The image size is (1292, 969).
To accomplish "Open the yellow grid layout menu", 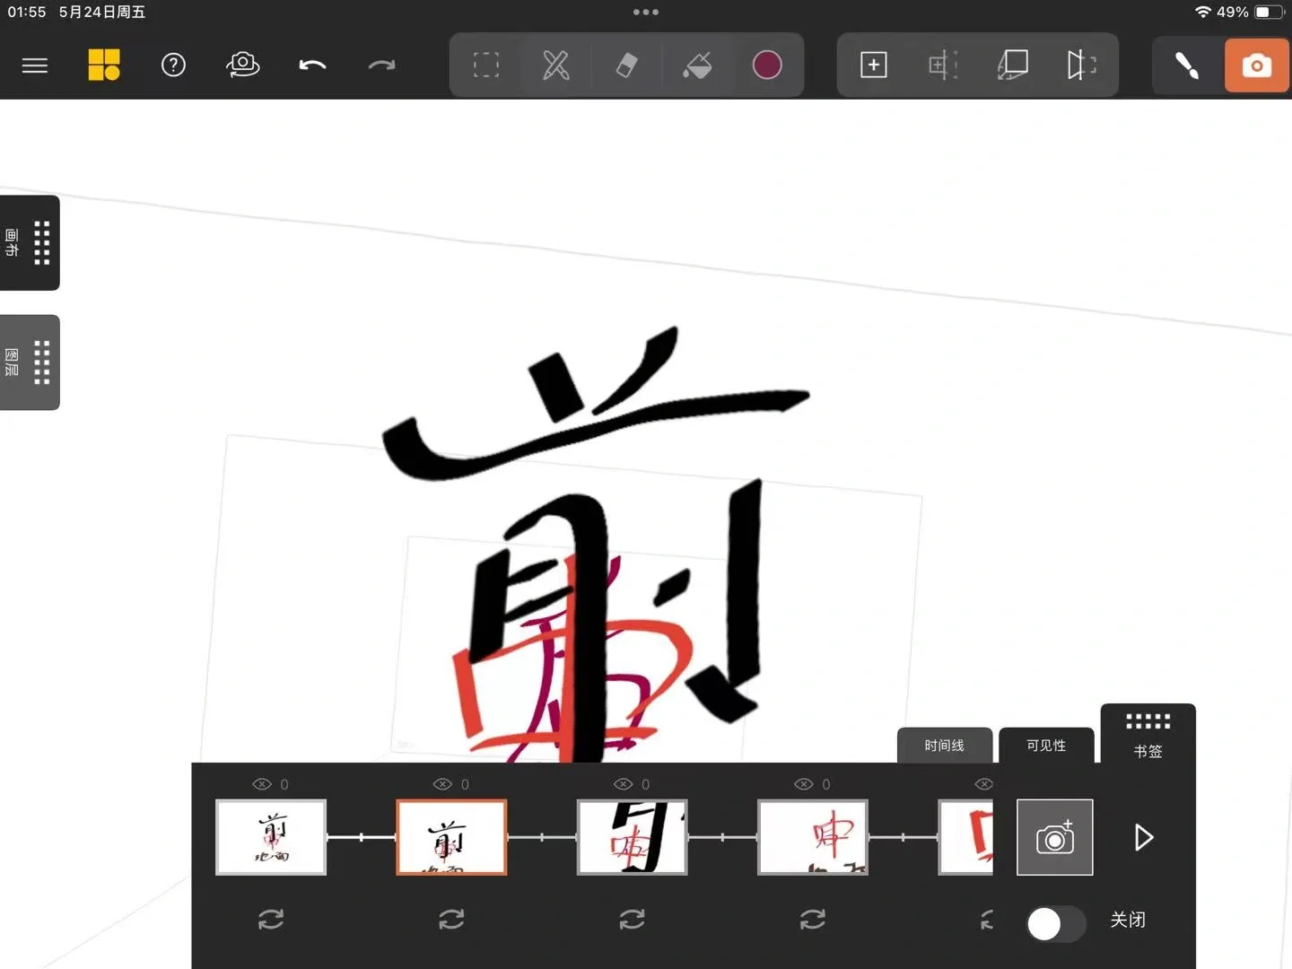I will (x=104, y=65).
